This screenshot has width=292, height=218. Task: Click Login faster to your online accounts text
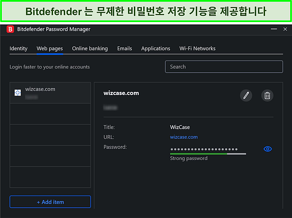[x=49, y=67]
